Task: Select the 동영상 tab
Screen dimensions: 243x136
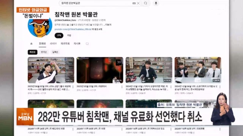Action: 42,44
